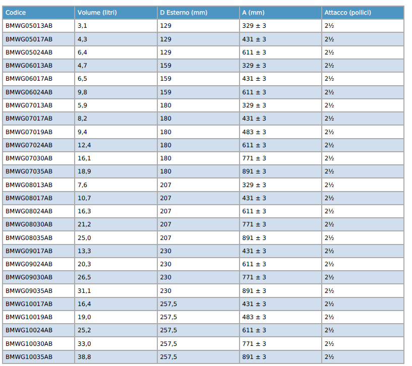
Task: Click the Attacco (pollici) column header
Action: click(347, 12)
